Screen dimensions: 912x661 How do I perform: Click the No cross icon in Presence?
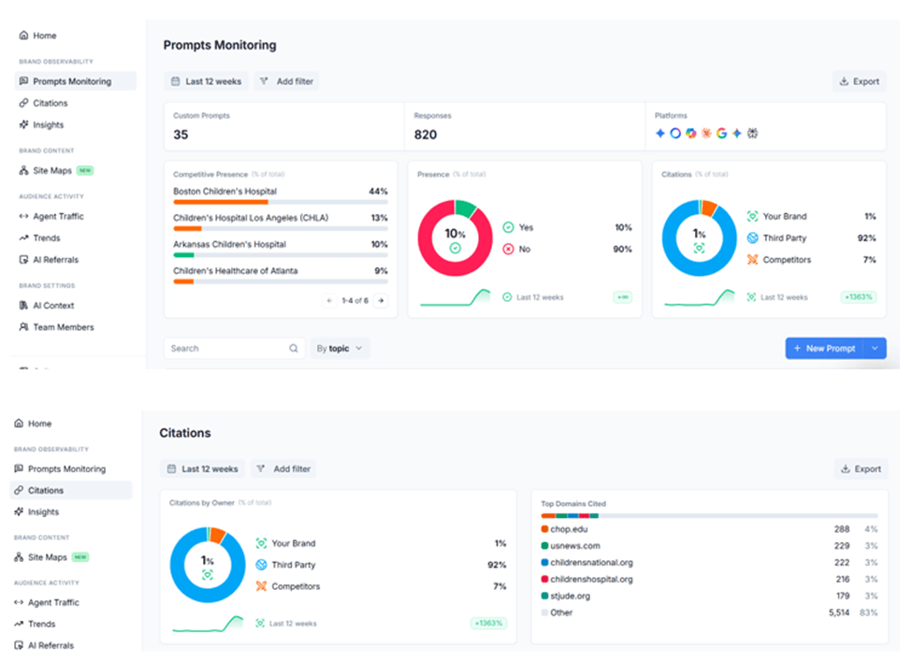(508, 249)
